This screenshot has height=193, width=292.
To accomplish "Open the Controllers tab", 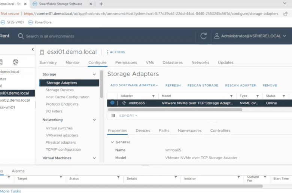I will (x=220, y=131).
